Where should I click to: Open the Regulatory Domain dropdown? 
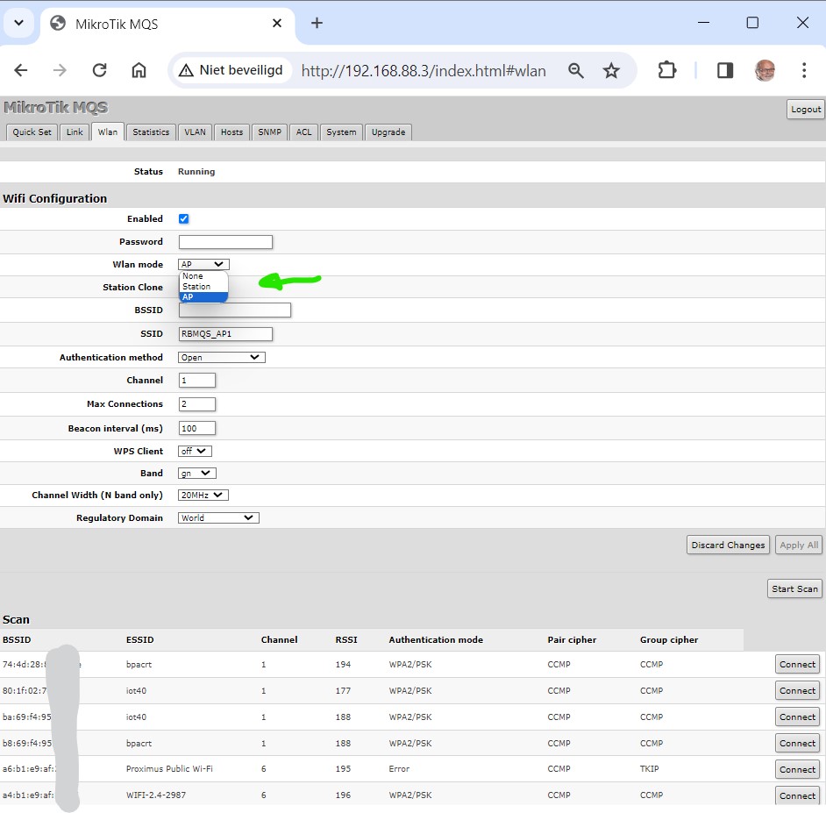tap(218, 517)
